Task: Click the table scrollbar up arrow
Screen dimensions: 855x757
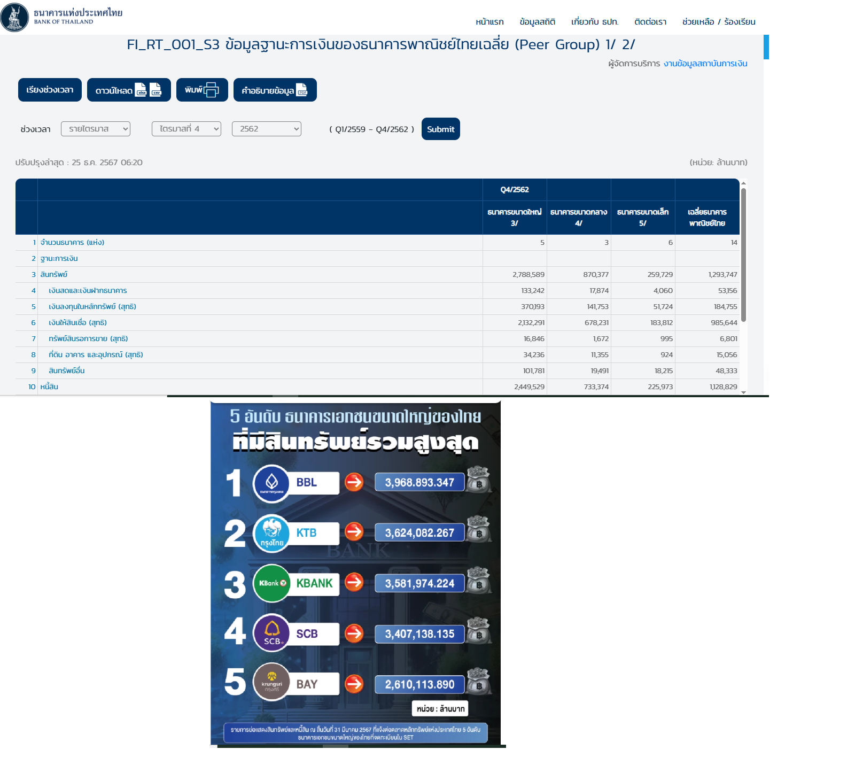Action: pos(743,183)
